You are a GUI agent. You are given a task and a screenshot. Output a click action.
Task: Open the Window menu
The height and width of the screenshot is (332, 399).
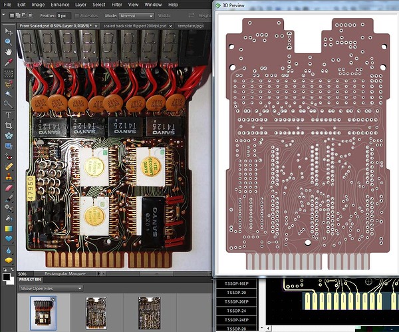(x=153, y=5)
